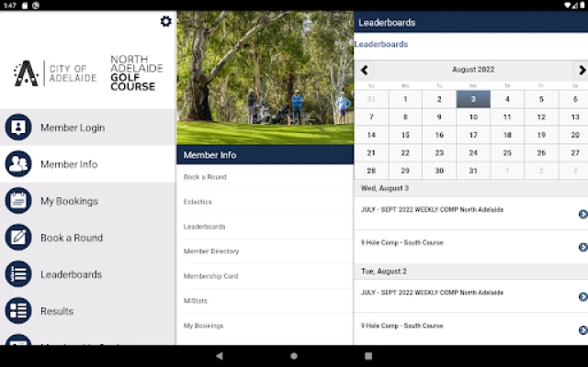Open the Results icon in sidebar
The width and height of the screenshot is (588, 367).
click(x=18, y=311)
